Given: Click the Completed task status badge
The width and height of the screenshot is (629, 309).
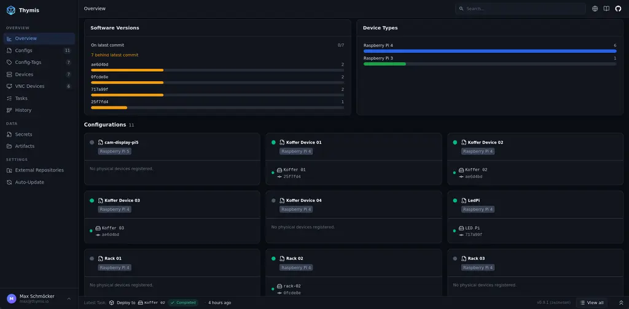Looking at the screenshot, I should click(x=183, y=303).
